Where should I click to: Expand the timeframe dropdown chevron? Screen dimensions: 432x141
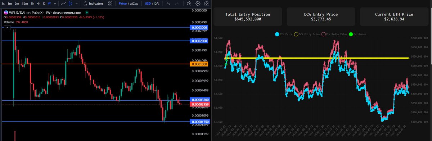click(55, 4)
